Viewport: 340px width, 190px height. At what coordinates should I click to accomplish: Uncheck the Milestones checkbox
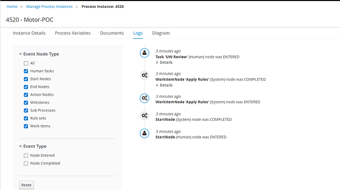[x=26, y=103]
